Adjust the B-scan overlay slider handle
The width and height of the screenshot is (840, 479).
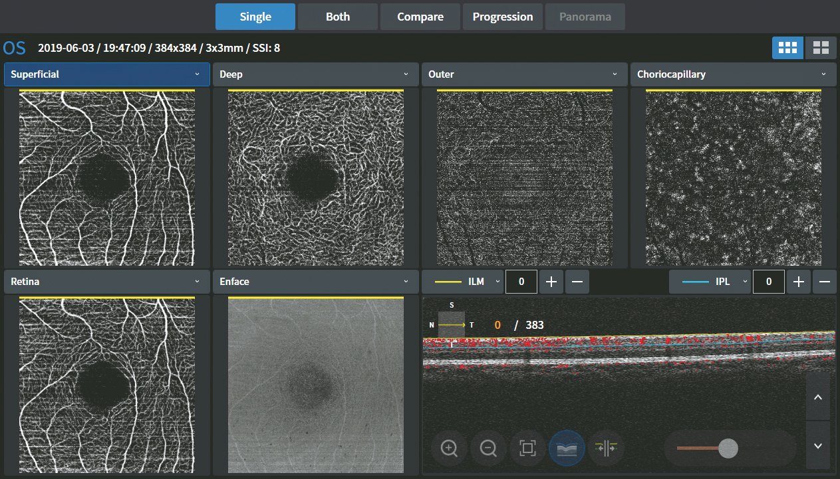[728, 448]
